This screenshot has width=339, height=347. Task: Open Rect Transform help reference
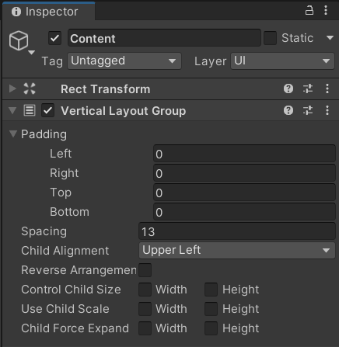(x=288, y=88)
